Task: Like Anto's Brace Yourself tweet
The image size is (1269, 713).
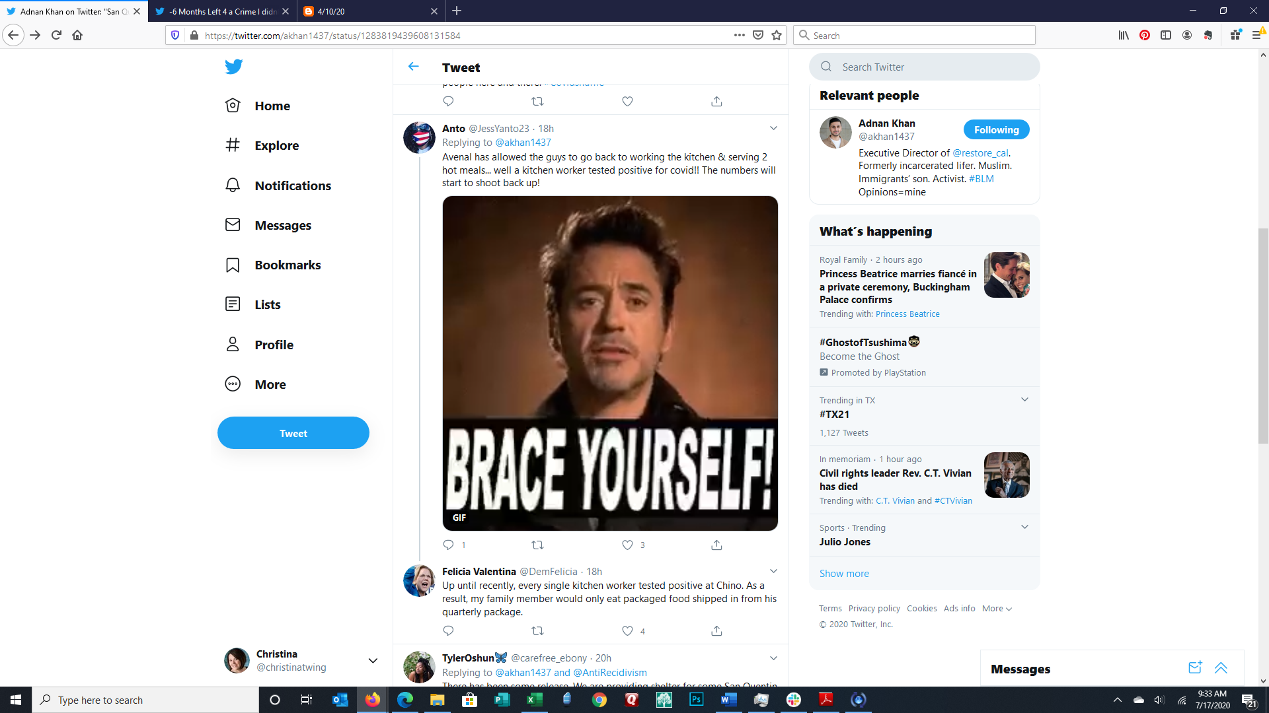Action: click(x=627, y=545)
